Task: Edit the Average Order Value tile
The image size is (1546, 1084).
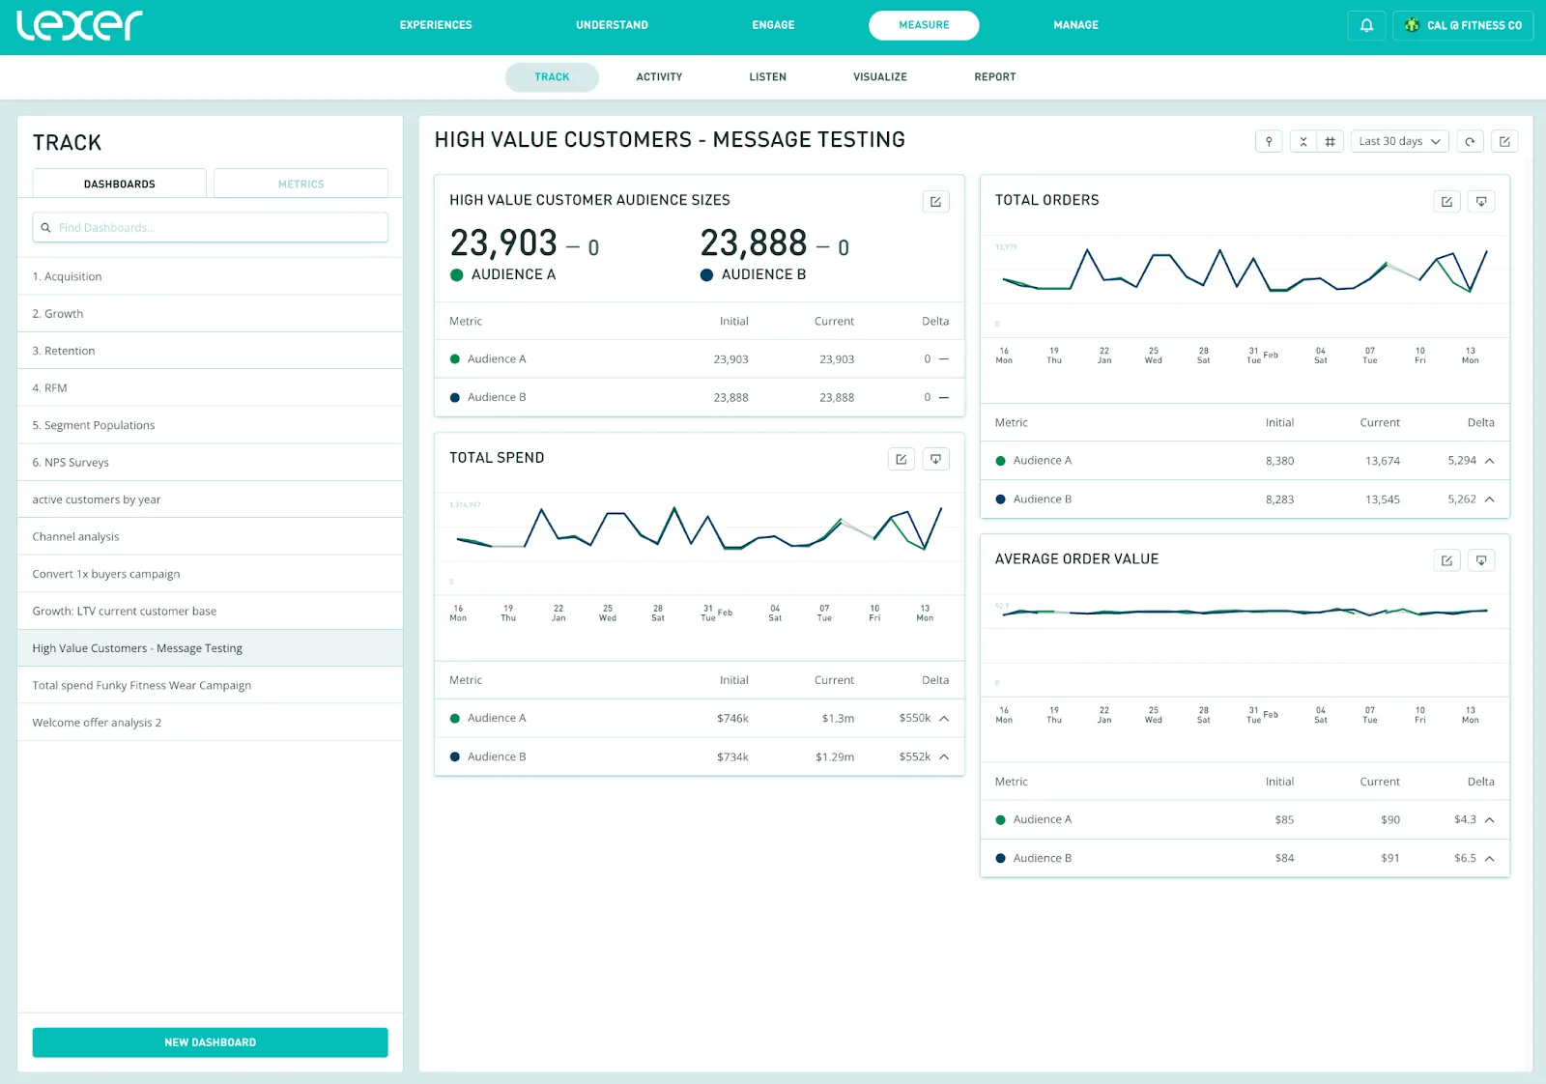Action: point(1446,560)
